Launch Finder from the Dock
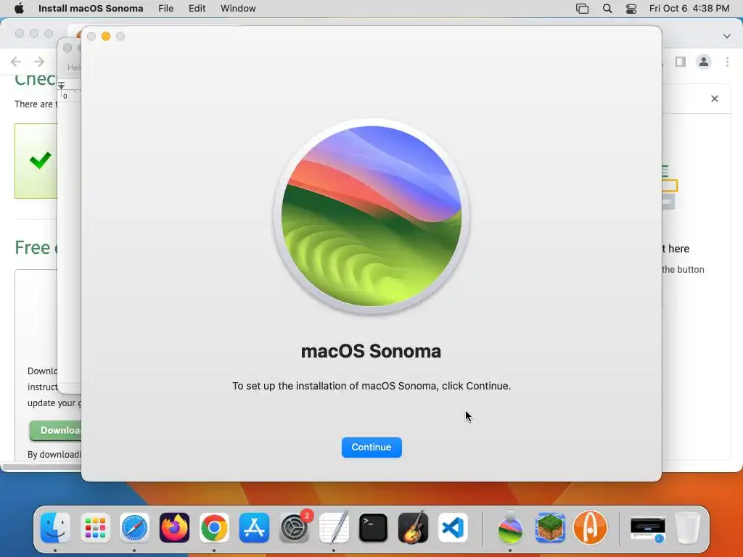Image resolution: width=743 pixels, height=557 pixels. [55, 527]
